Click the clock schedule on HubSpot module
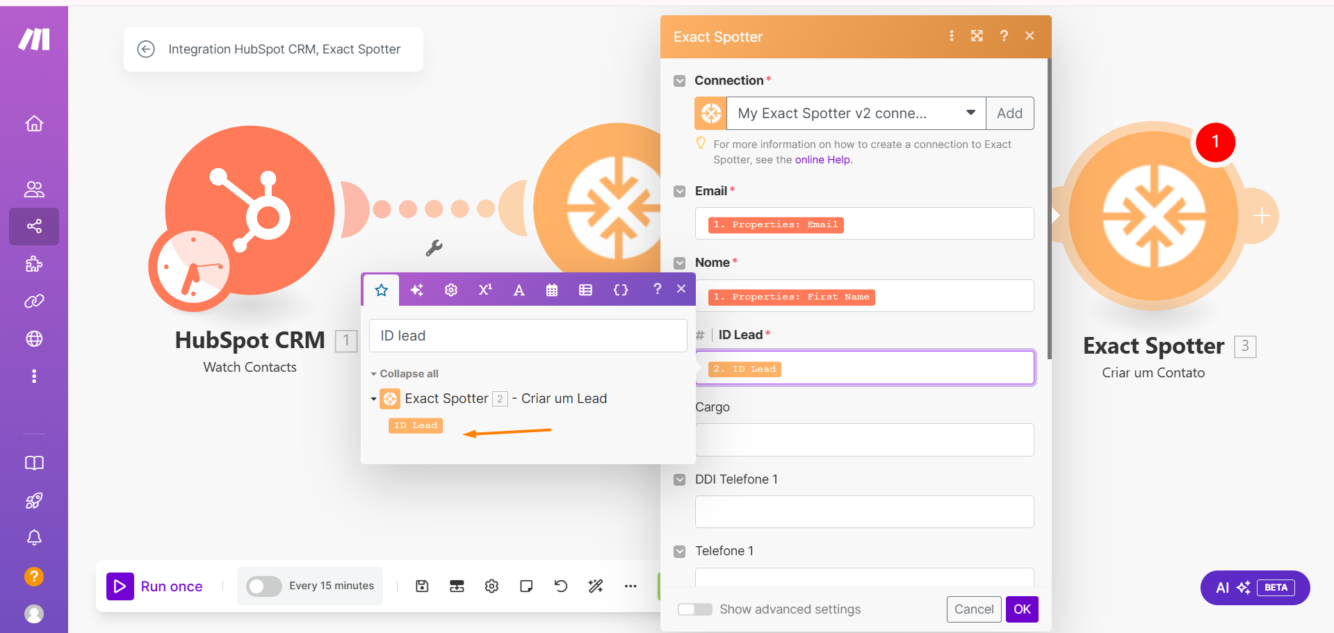The width and height of the screenshot is (1334, 633). tap(193, 268)
